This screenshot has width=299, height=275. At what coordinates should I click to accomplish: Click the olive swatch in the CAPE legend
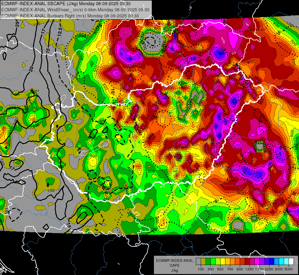[203, 262]
